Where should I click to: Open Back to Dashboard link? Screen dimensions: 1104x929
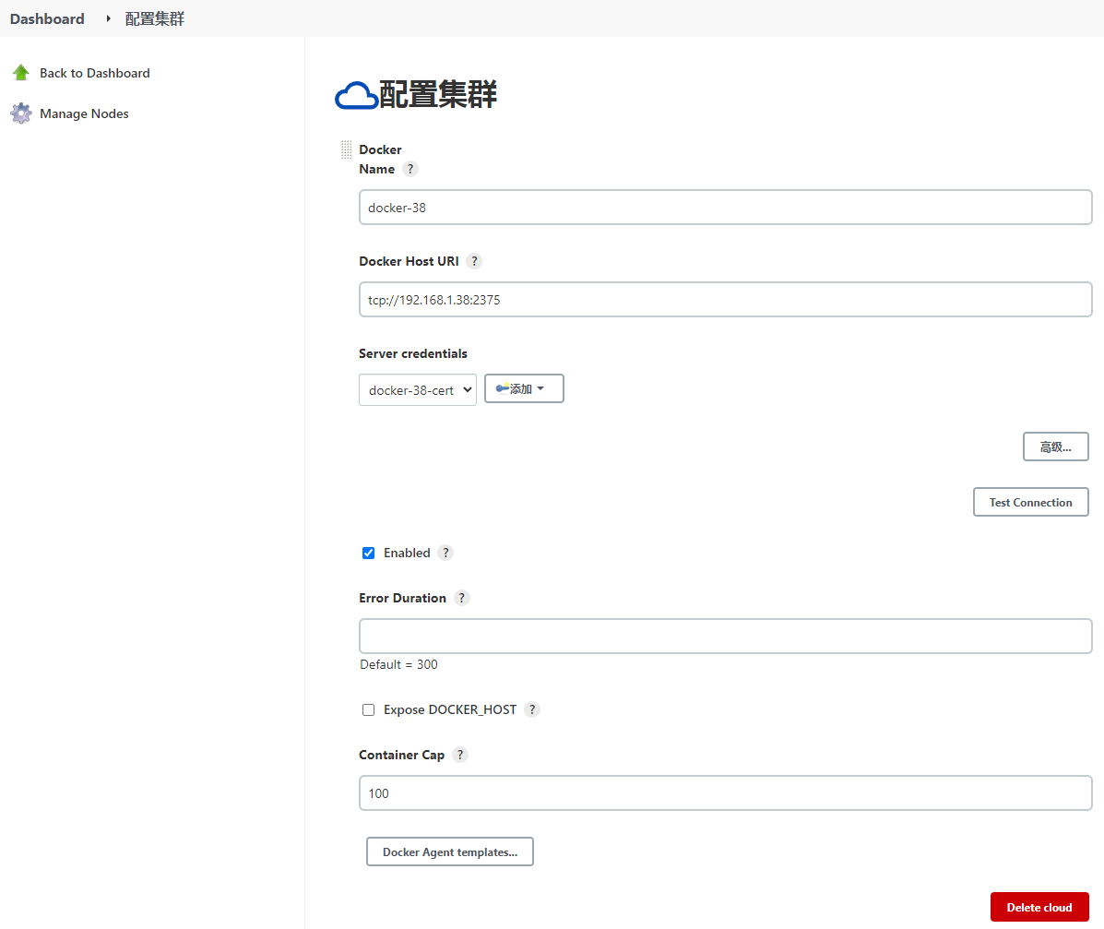94,73
